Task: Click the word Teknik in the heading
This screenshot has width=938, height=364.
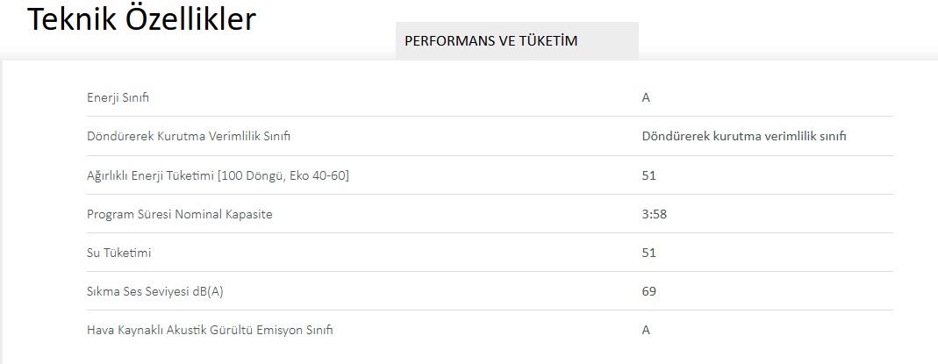Action: (72, 19)
